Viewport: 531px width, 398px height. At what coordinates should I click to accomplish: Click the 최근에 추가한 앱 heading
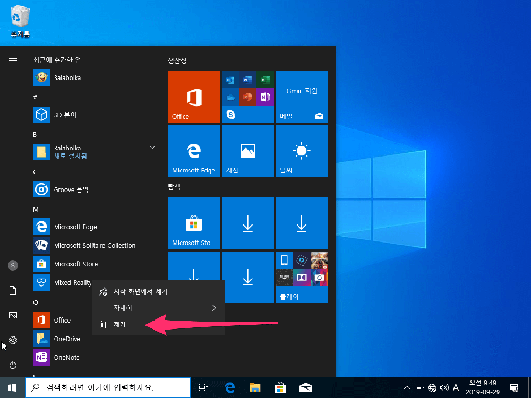pos(57,60)
